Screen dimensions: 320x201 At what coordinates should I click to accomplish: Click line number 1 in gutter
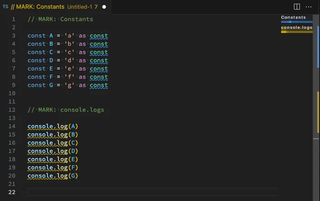[13, 19]
